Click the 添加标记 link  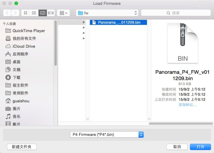pyautogui.click(x=187, y=105)
